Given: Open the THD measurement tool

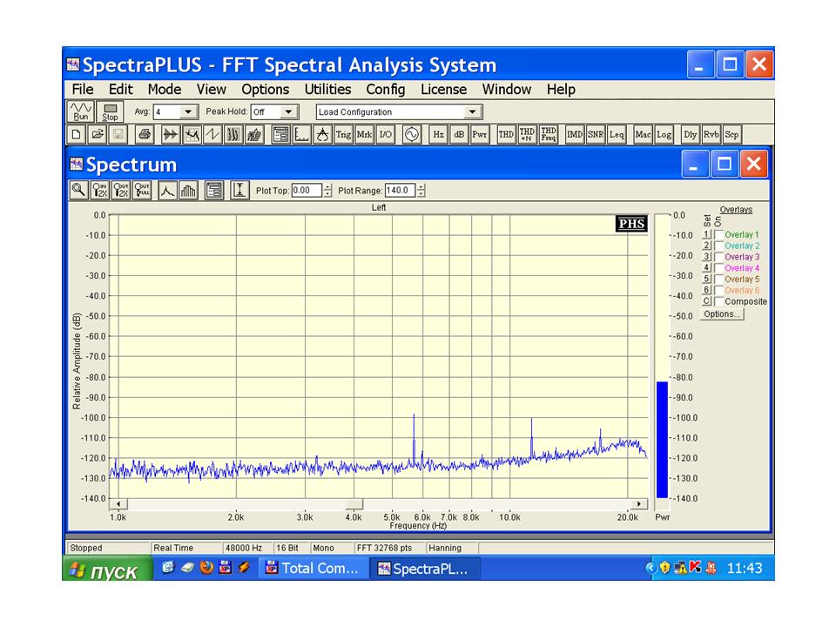Looking at the screenshot, I should point(506,134).
